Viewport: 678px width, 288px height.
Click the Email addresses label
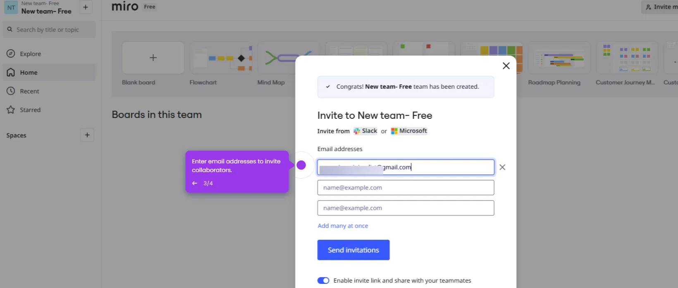(x=340, y=149)
